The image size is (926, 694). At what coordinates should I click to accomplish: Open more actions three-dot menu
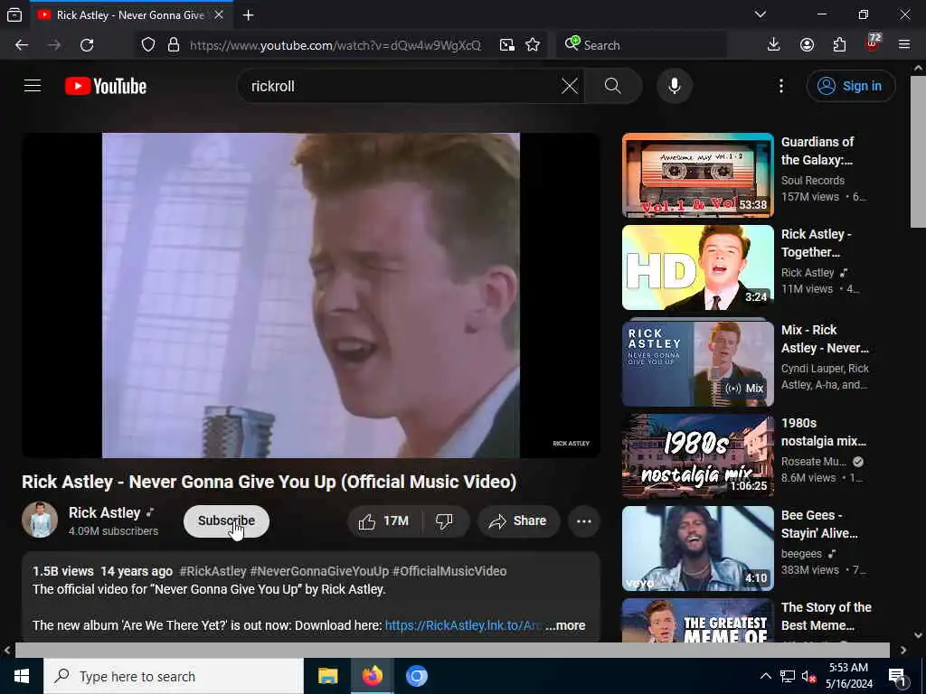pyautogui.click(x=584, y=521)
